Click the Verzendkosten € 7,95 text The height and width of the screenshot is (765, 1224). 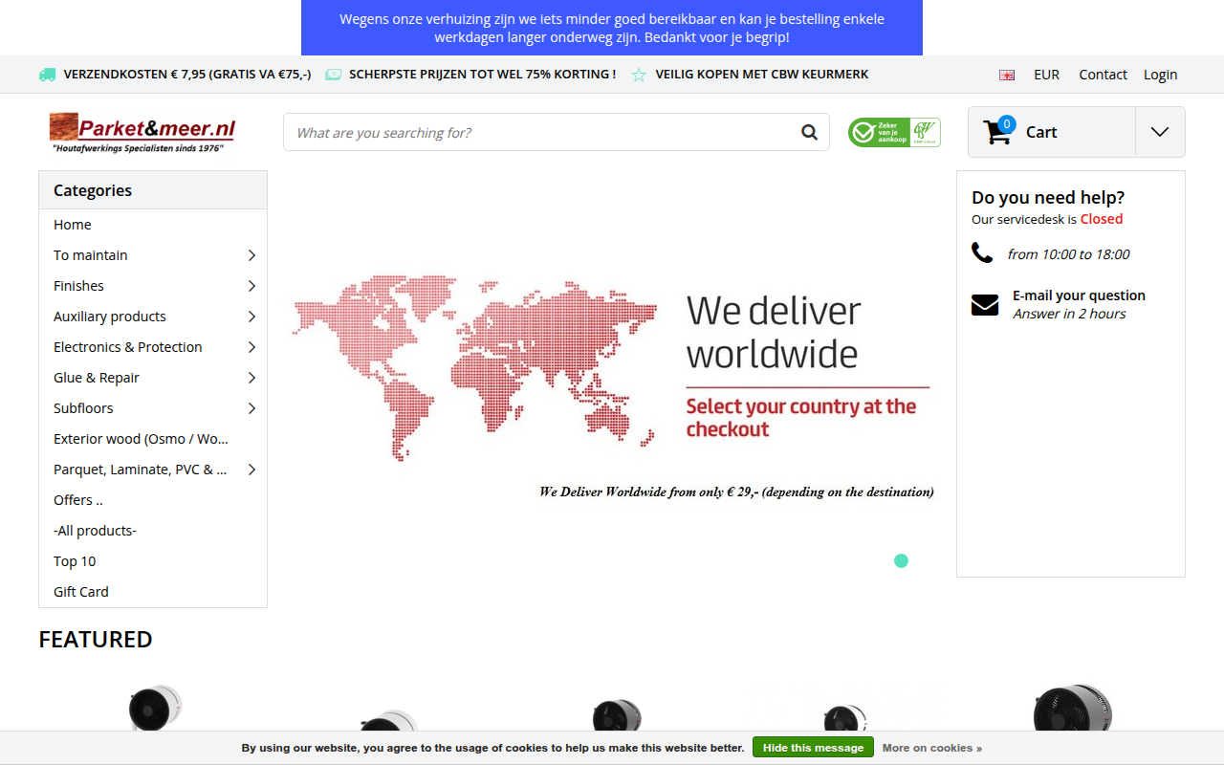(x=187, y=75)
